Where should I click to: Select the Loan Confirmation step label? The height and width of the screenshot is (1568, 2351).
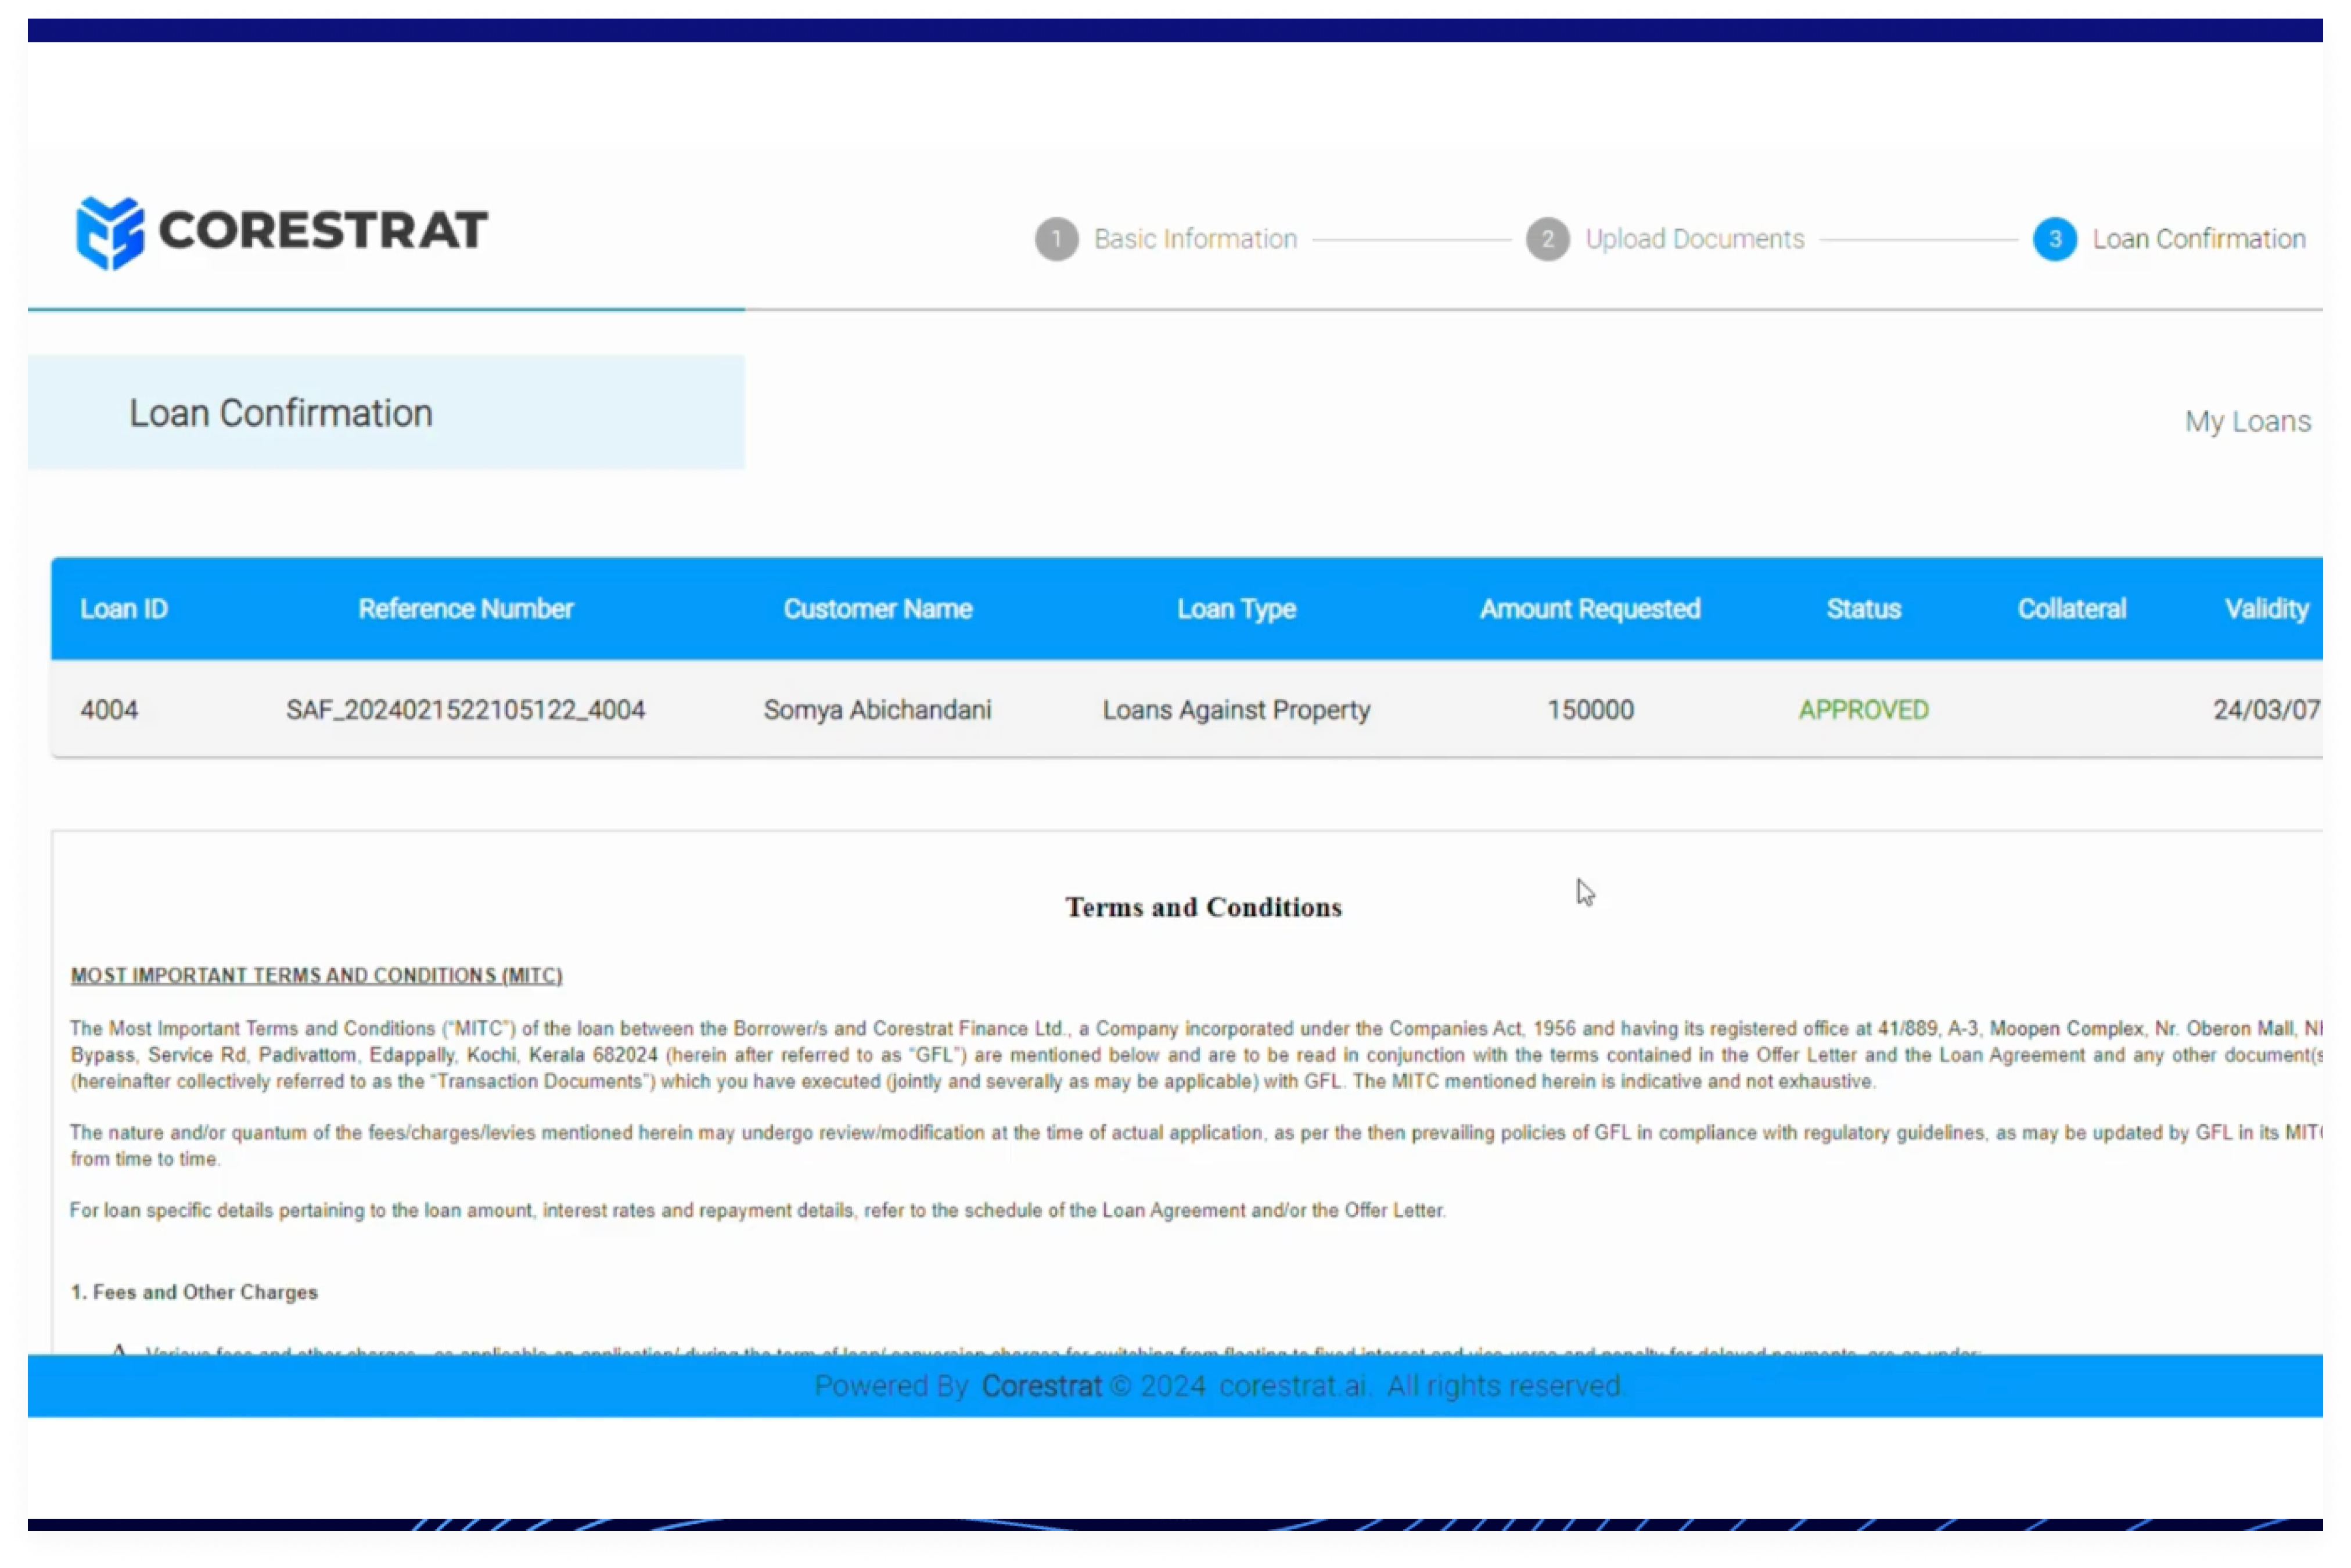click(2198, 240)
